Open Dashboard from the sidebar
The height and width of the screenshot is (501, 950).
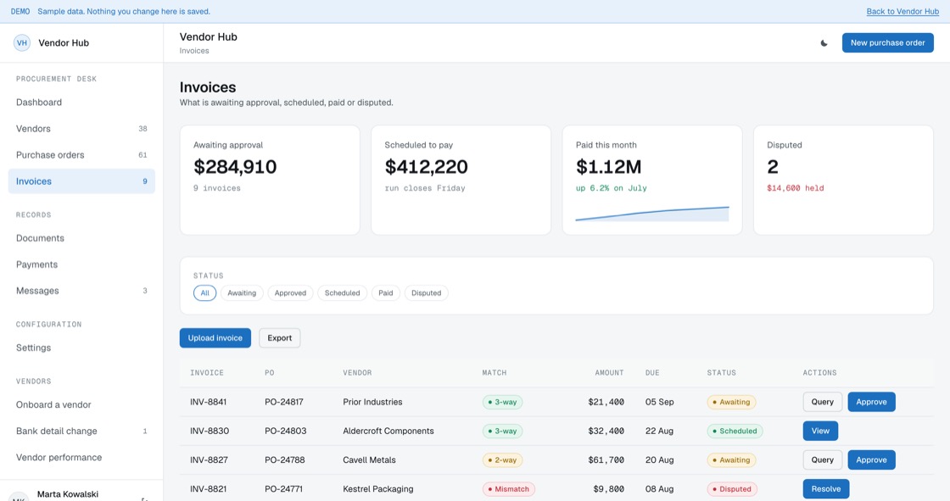(x=81, y=103)
